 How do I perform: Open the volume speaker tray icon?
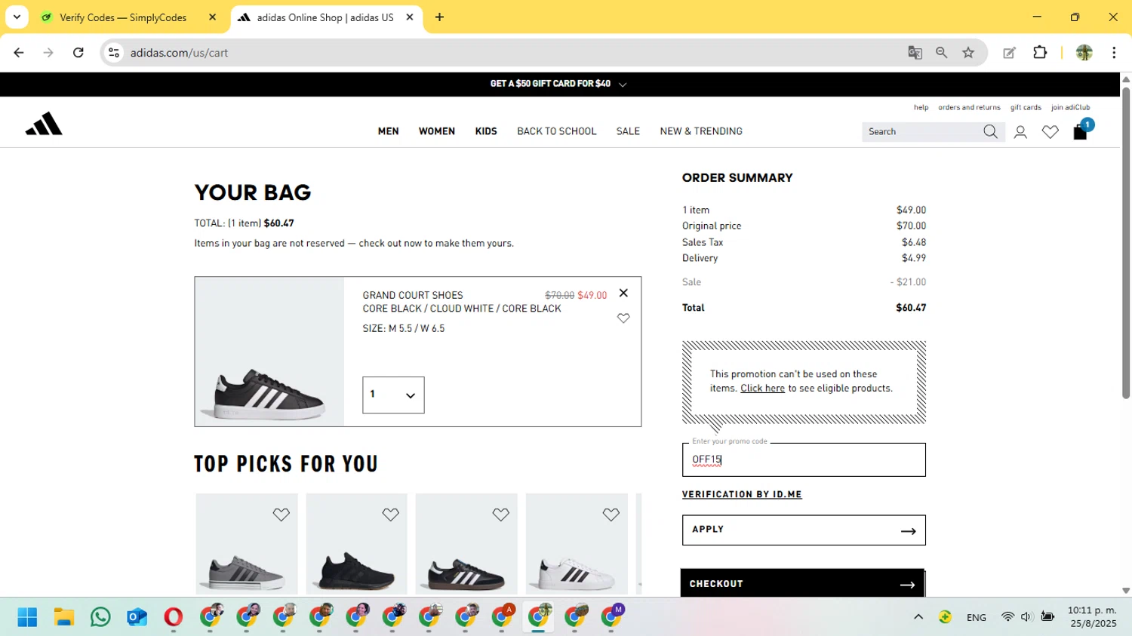1026,617
